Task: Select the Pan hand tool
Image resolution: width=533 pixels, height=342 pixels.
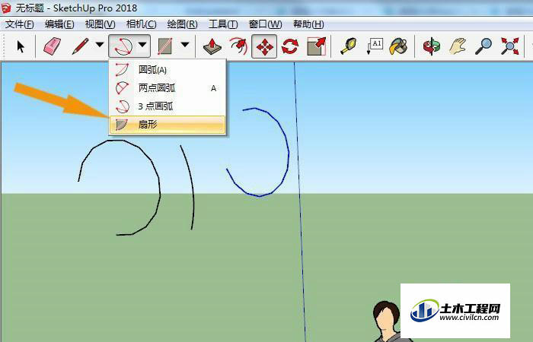Action: pyautogui.click(x=458, y=46)
